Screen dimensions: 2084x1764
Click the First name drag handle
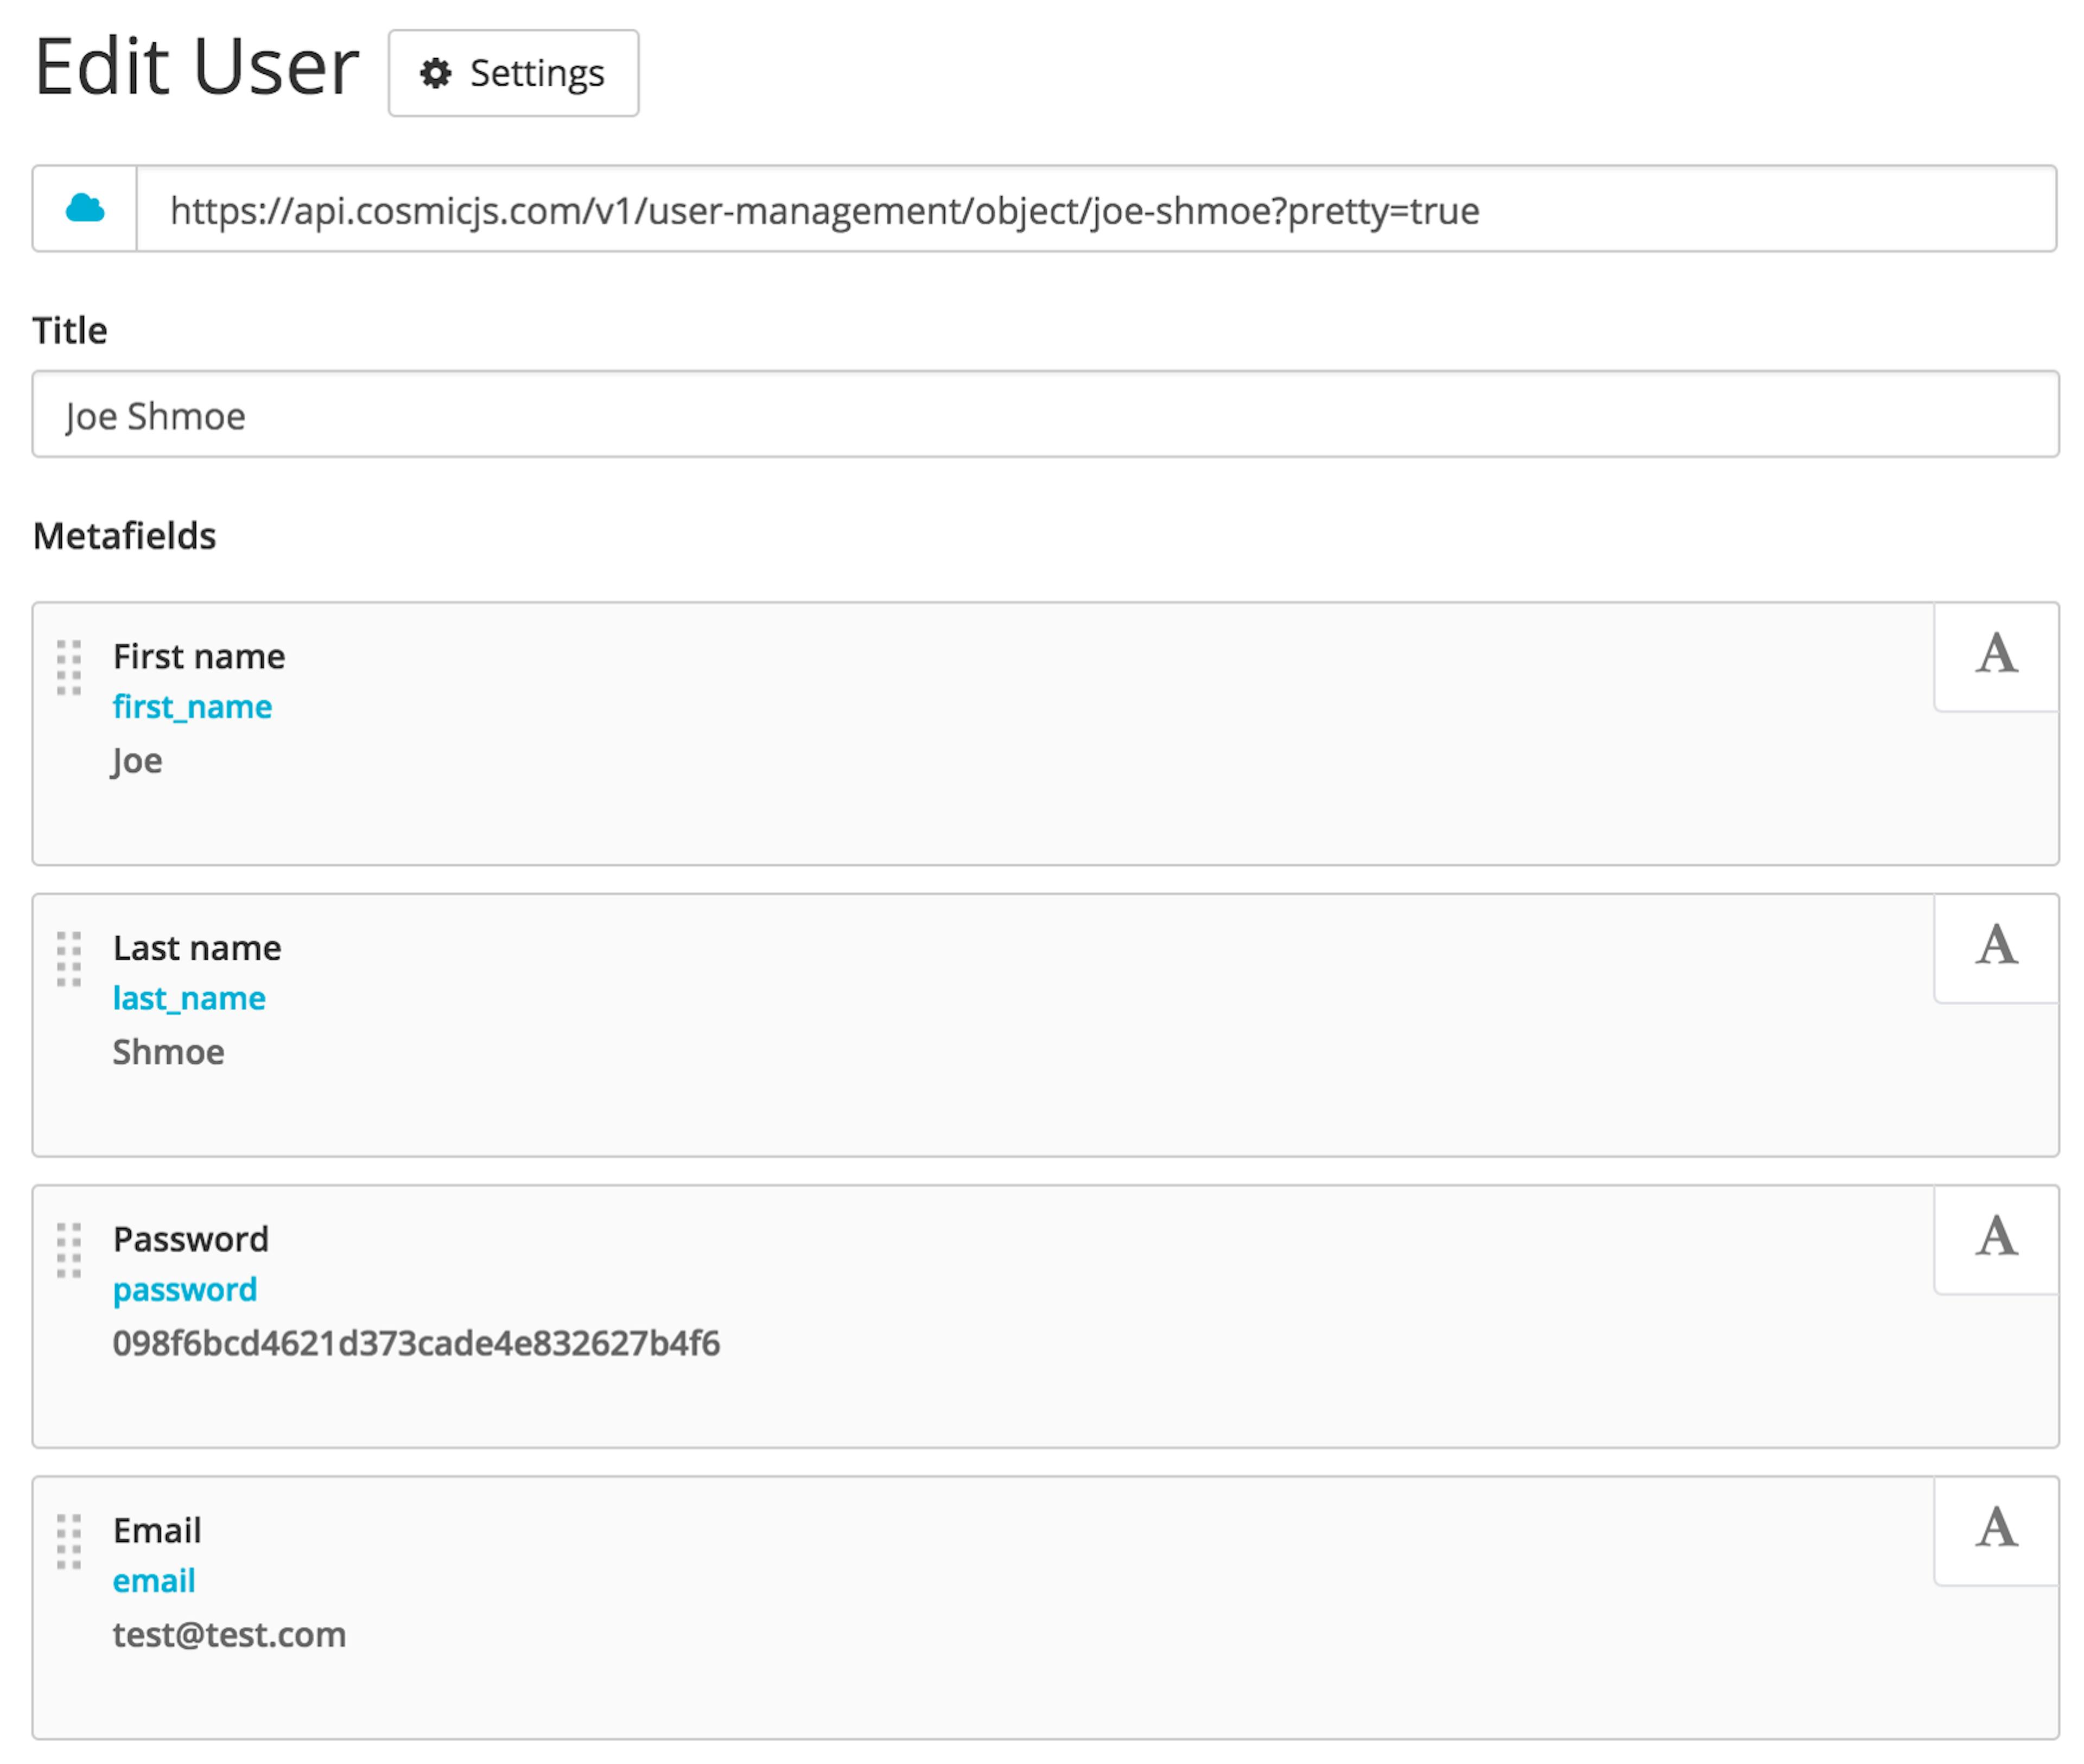pyautogui.click(x=69, y=667)
